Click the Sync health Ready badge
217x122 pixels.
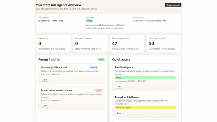pyautogui.click(x=89, y=21)
